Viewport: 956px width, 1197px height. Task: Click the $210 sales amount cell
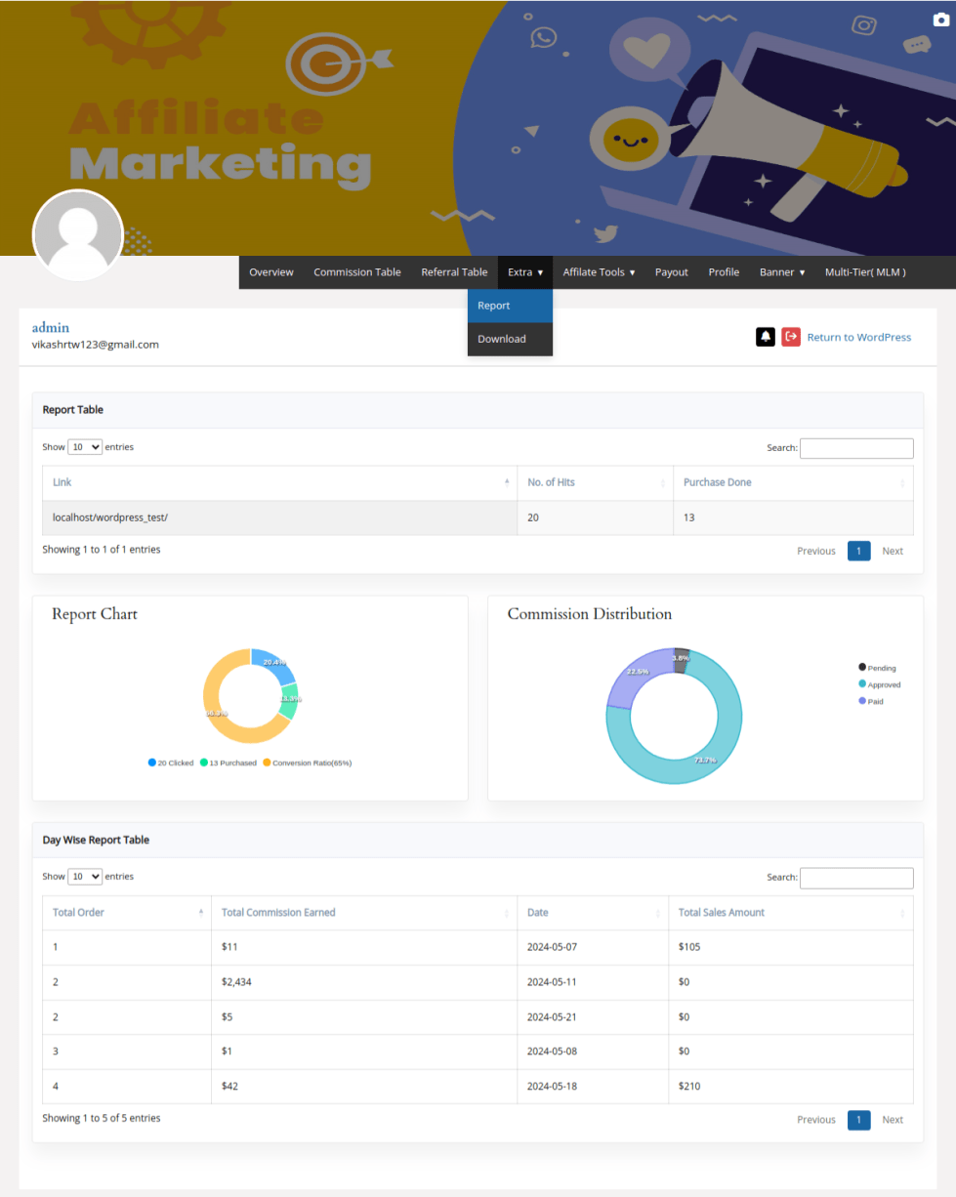click(791, 1087)
